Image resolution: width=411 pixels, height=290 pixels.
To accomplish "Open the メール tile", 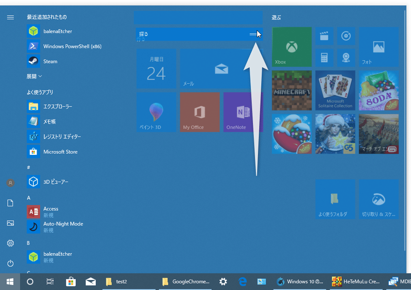I will (221, 69).
